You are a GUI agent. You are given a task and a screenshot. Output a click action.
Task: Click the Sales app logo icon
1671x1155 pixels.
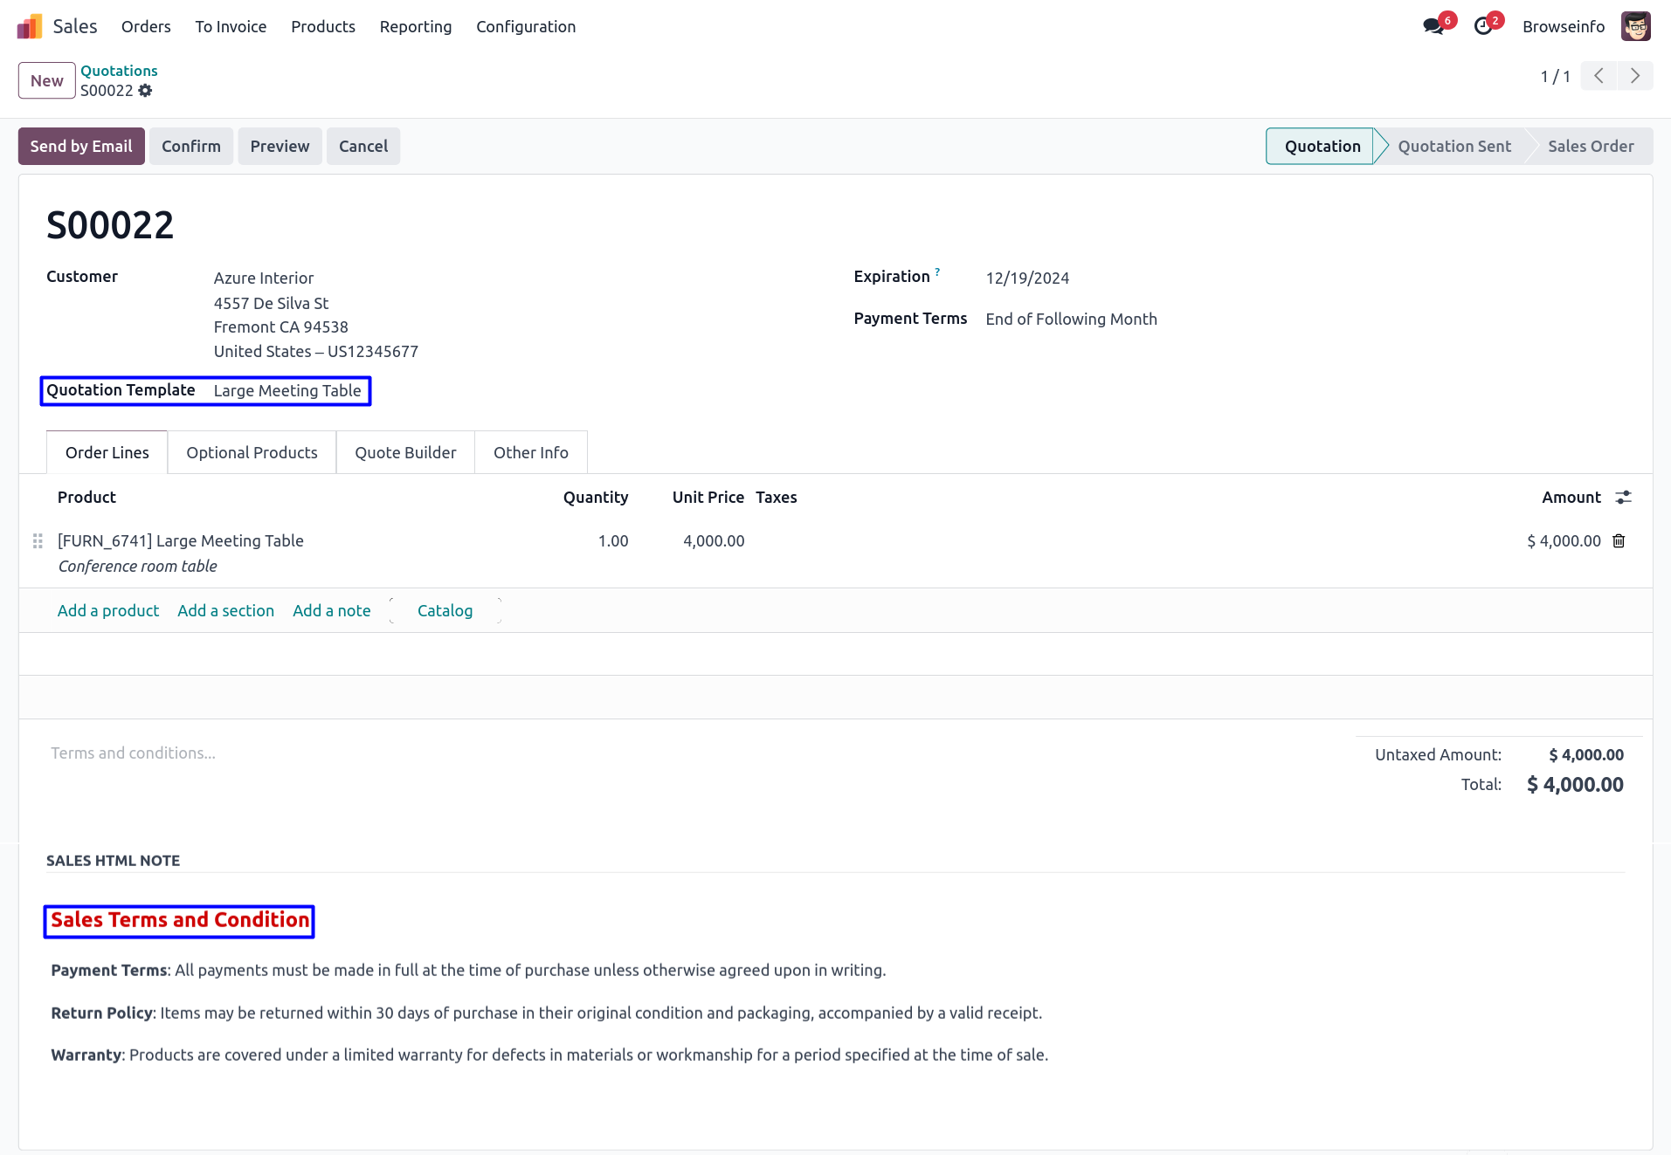(x=30, y=27)
